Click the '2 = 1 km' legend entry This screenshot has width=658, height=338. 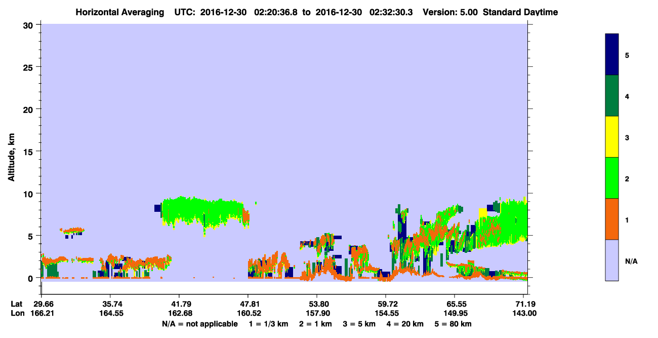[315, 324]
